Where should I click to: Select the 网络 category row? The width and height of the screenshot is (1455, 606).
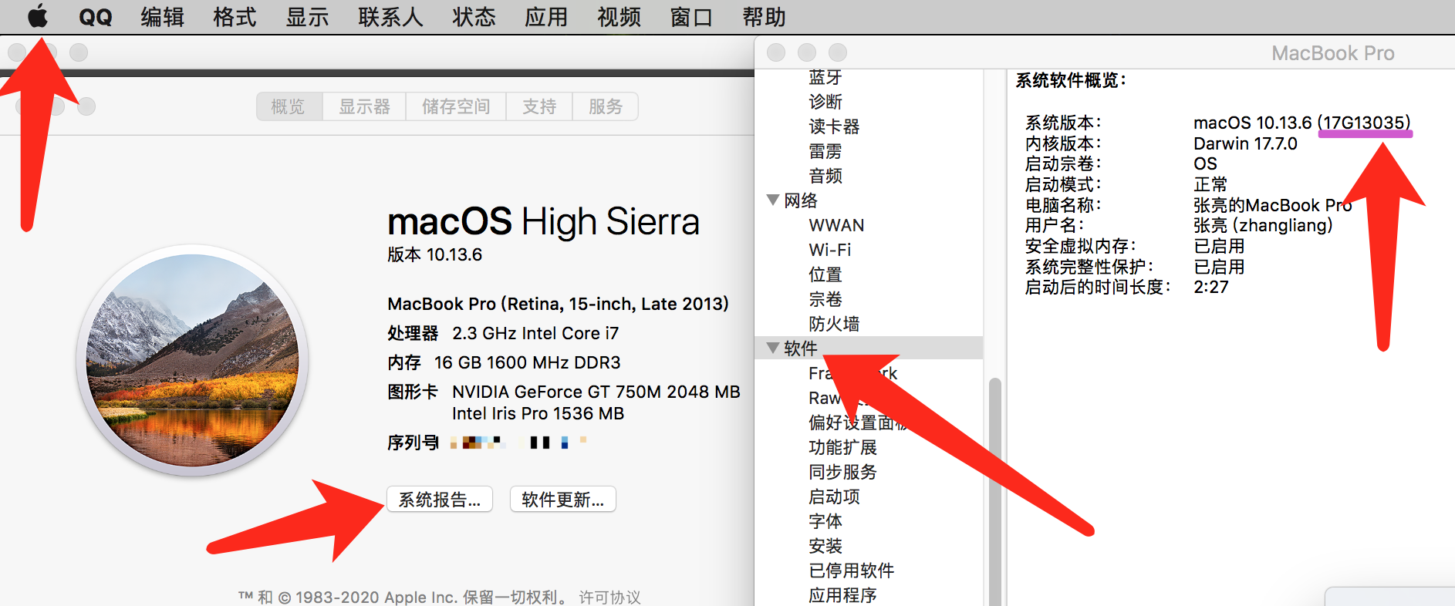[869, 200]
